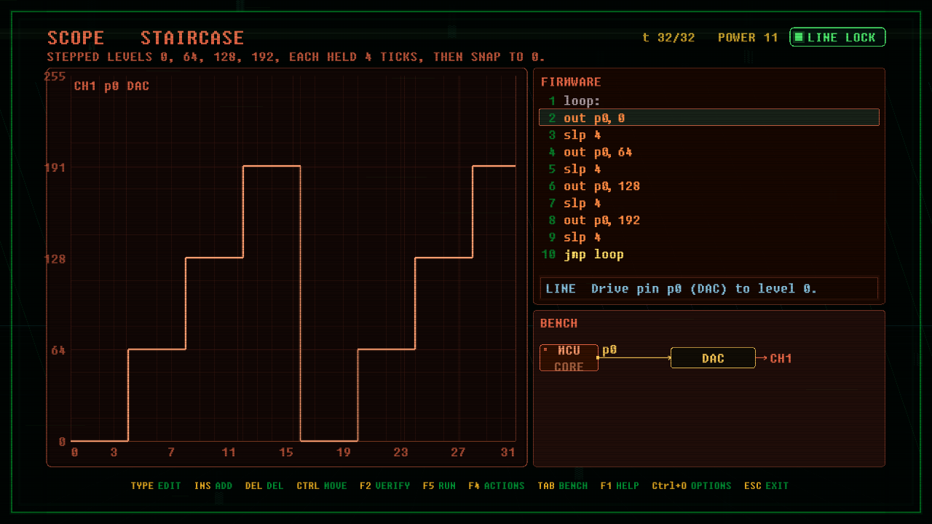
Task: Click y-axis label 64 on scope
Action: 58,350
